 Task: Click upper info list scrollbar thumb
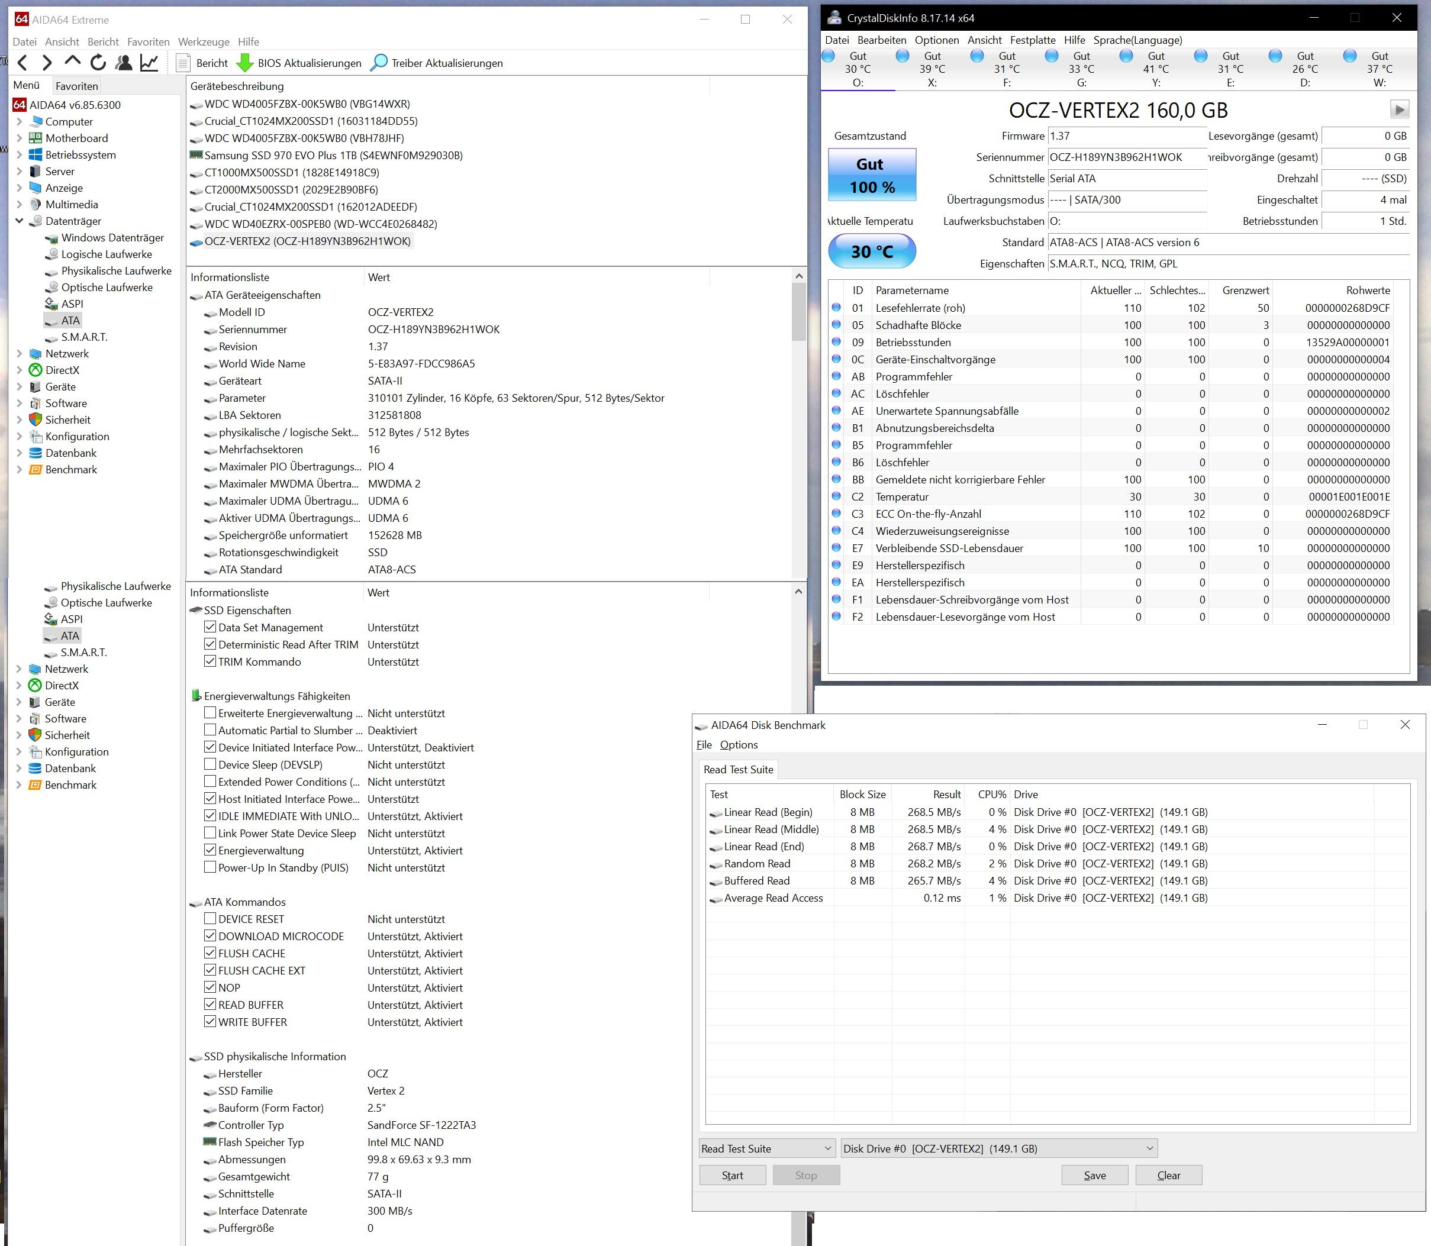pyautogui.click(x=798, y=312)
